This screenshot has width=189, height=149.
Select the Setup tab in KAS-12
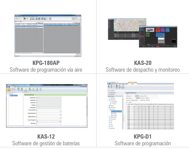[19, 87]
